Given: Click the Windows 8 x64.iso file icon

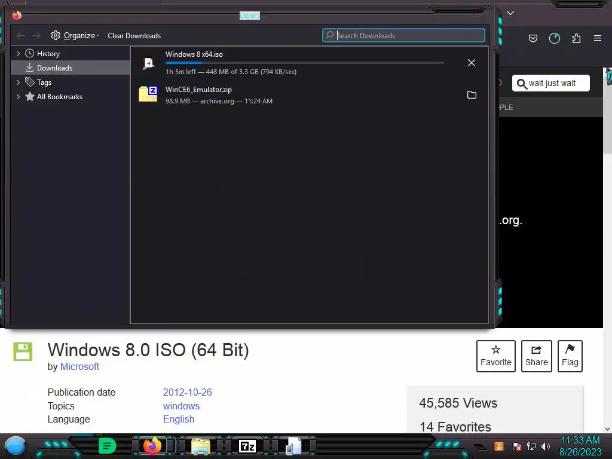Looking at the screenshot, I should point(148,63).
